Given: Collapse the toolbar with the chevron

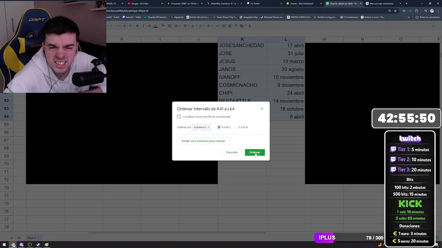Looking at the screenshot, I should [x=434, y=26].
